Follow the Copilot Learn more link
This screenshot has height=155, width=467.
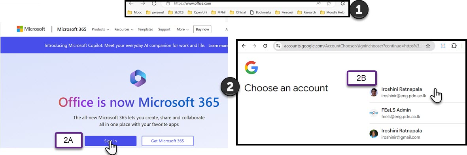218,45
